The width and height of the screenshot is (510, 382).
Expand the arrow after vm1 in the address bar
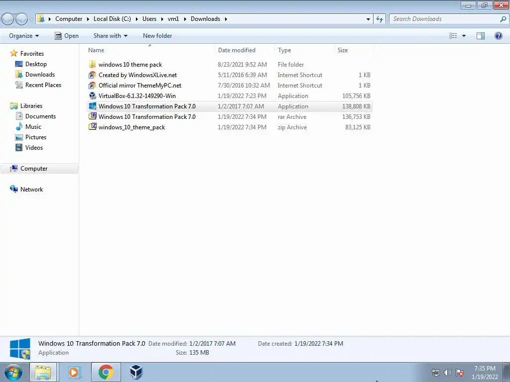click(x=185, y=19)
